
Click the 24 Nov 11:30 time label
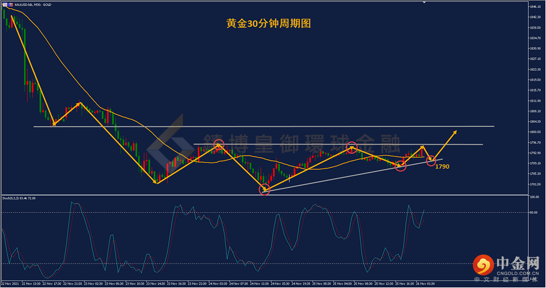coord(259,284)
